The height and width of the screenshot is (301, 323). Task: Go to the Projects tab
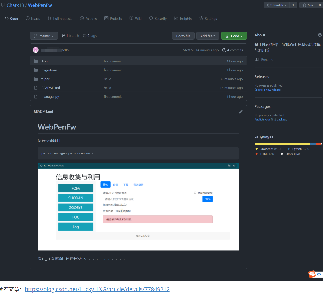[113, 19]
